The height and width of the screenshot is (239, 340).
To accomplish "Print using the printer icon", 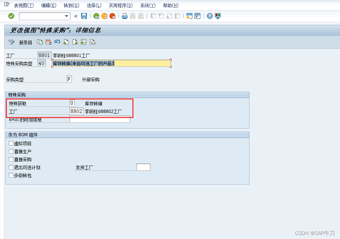I will coord(125,16).
